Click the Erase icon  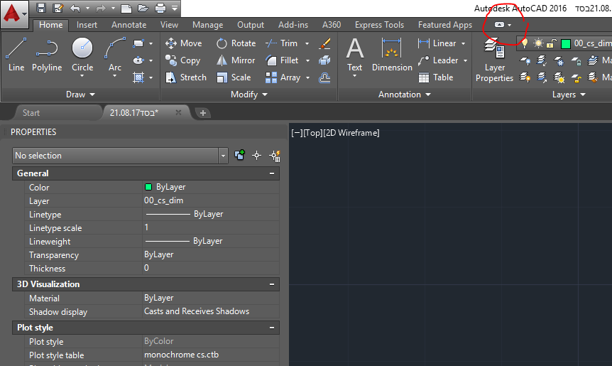click(324, 43)
